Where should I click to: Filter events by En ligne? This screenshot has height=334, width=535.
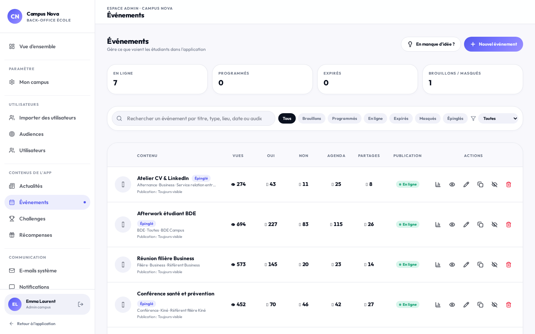click(x=375, y=118)
